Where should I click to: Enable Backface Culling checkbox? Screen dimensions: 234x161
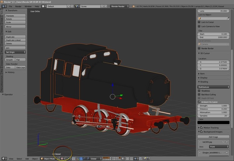point(199,94)
